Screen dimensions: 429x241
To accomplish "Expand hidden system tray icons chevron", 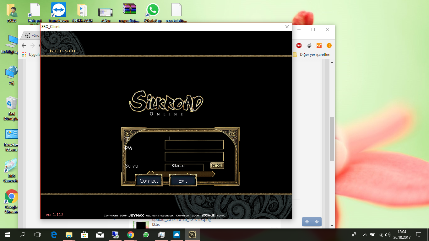I will pyautogui.click(x=365, y=234).
